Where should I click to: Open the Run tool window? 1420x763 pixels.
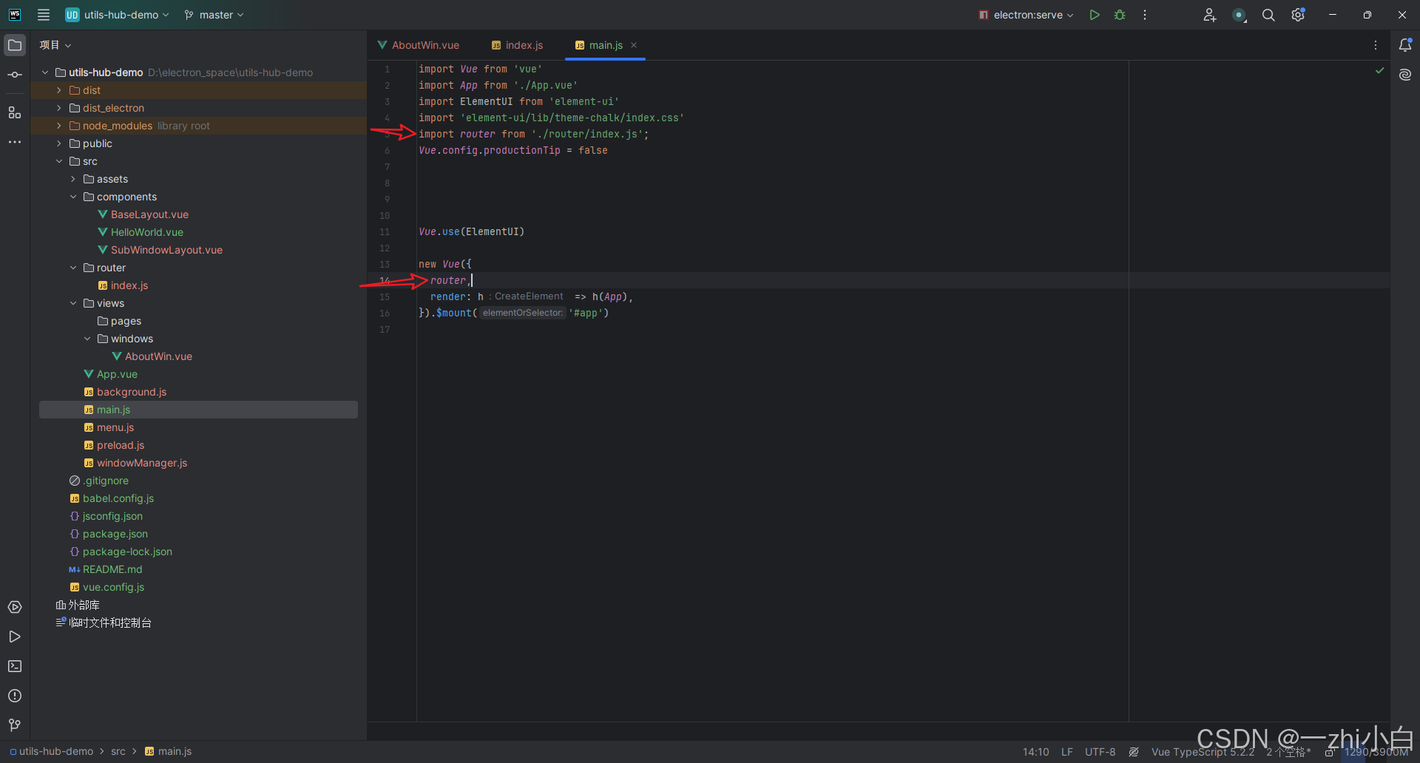[x=15, y=637]
